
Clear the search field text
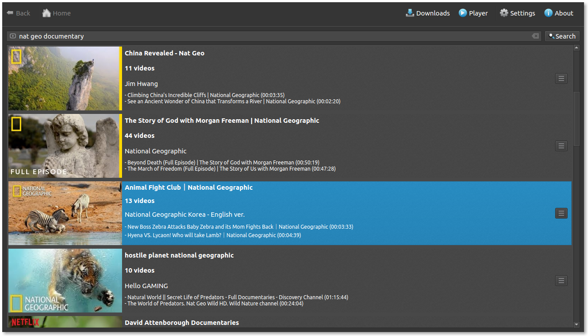click(x=535, y=36)
